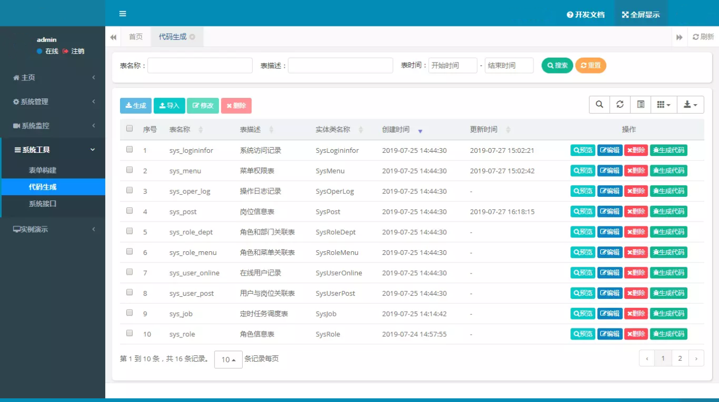Screen dimensions: 719x402
Task: Open the 开发文档 help link
Action: click(x=585, y=15)
